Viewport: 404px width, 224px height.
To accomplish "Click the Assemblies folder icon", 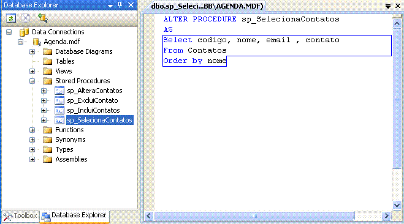I will (x=47, y=159).
